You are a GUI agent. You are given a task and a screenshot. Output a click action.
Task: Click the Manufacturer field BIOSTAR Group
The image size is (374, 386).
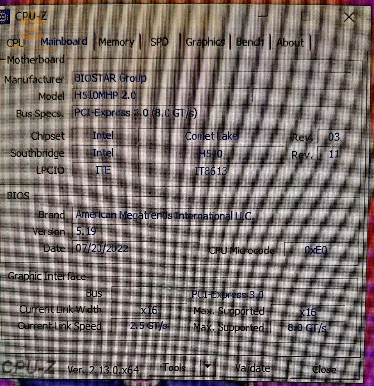pyautogui.click(x=211, y=79)
